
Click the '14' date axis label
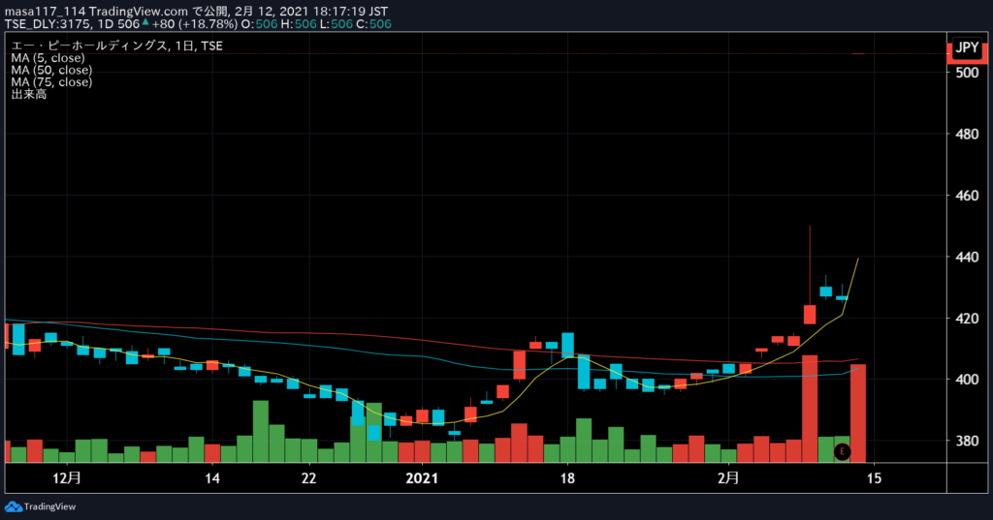212,478
